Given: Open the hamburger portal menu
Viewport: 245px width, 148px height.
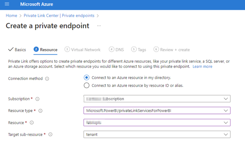Looking at the screenshot, I should point(7,4).
